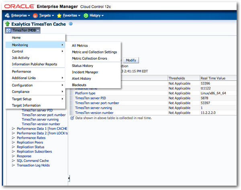Open Performance Rates in the tree
Image resolution: width=241 pixels, height=190 pixels.
31,138
